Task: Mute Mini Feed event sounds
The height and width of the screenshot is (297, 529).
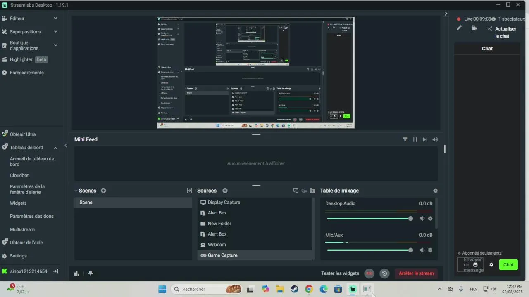Action: (x=435, y=139)
